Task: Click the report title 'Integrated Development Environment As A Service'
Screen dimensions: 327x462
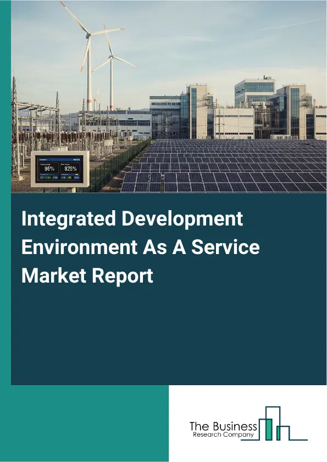Action: click(141, 233)
